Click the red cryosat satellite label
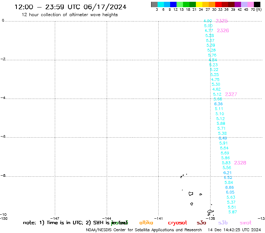 [x=178, y=223]
